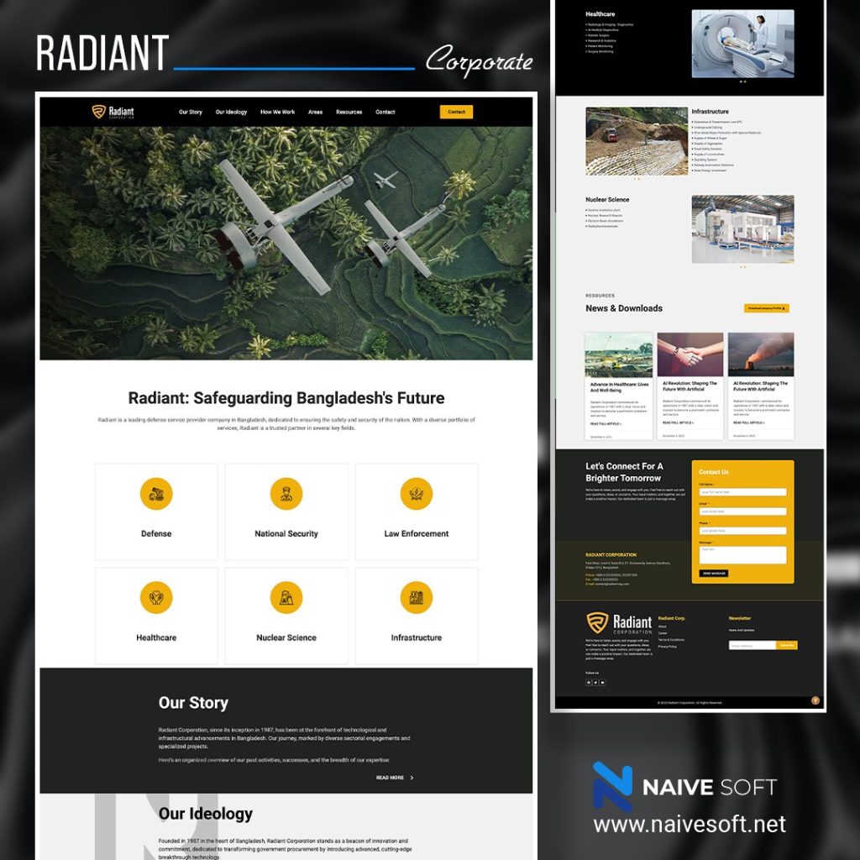Screen dimensions: 860x860
Task: Click Read More in Our Story section
Action: pyautogui.click(x=394, y=778)
